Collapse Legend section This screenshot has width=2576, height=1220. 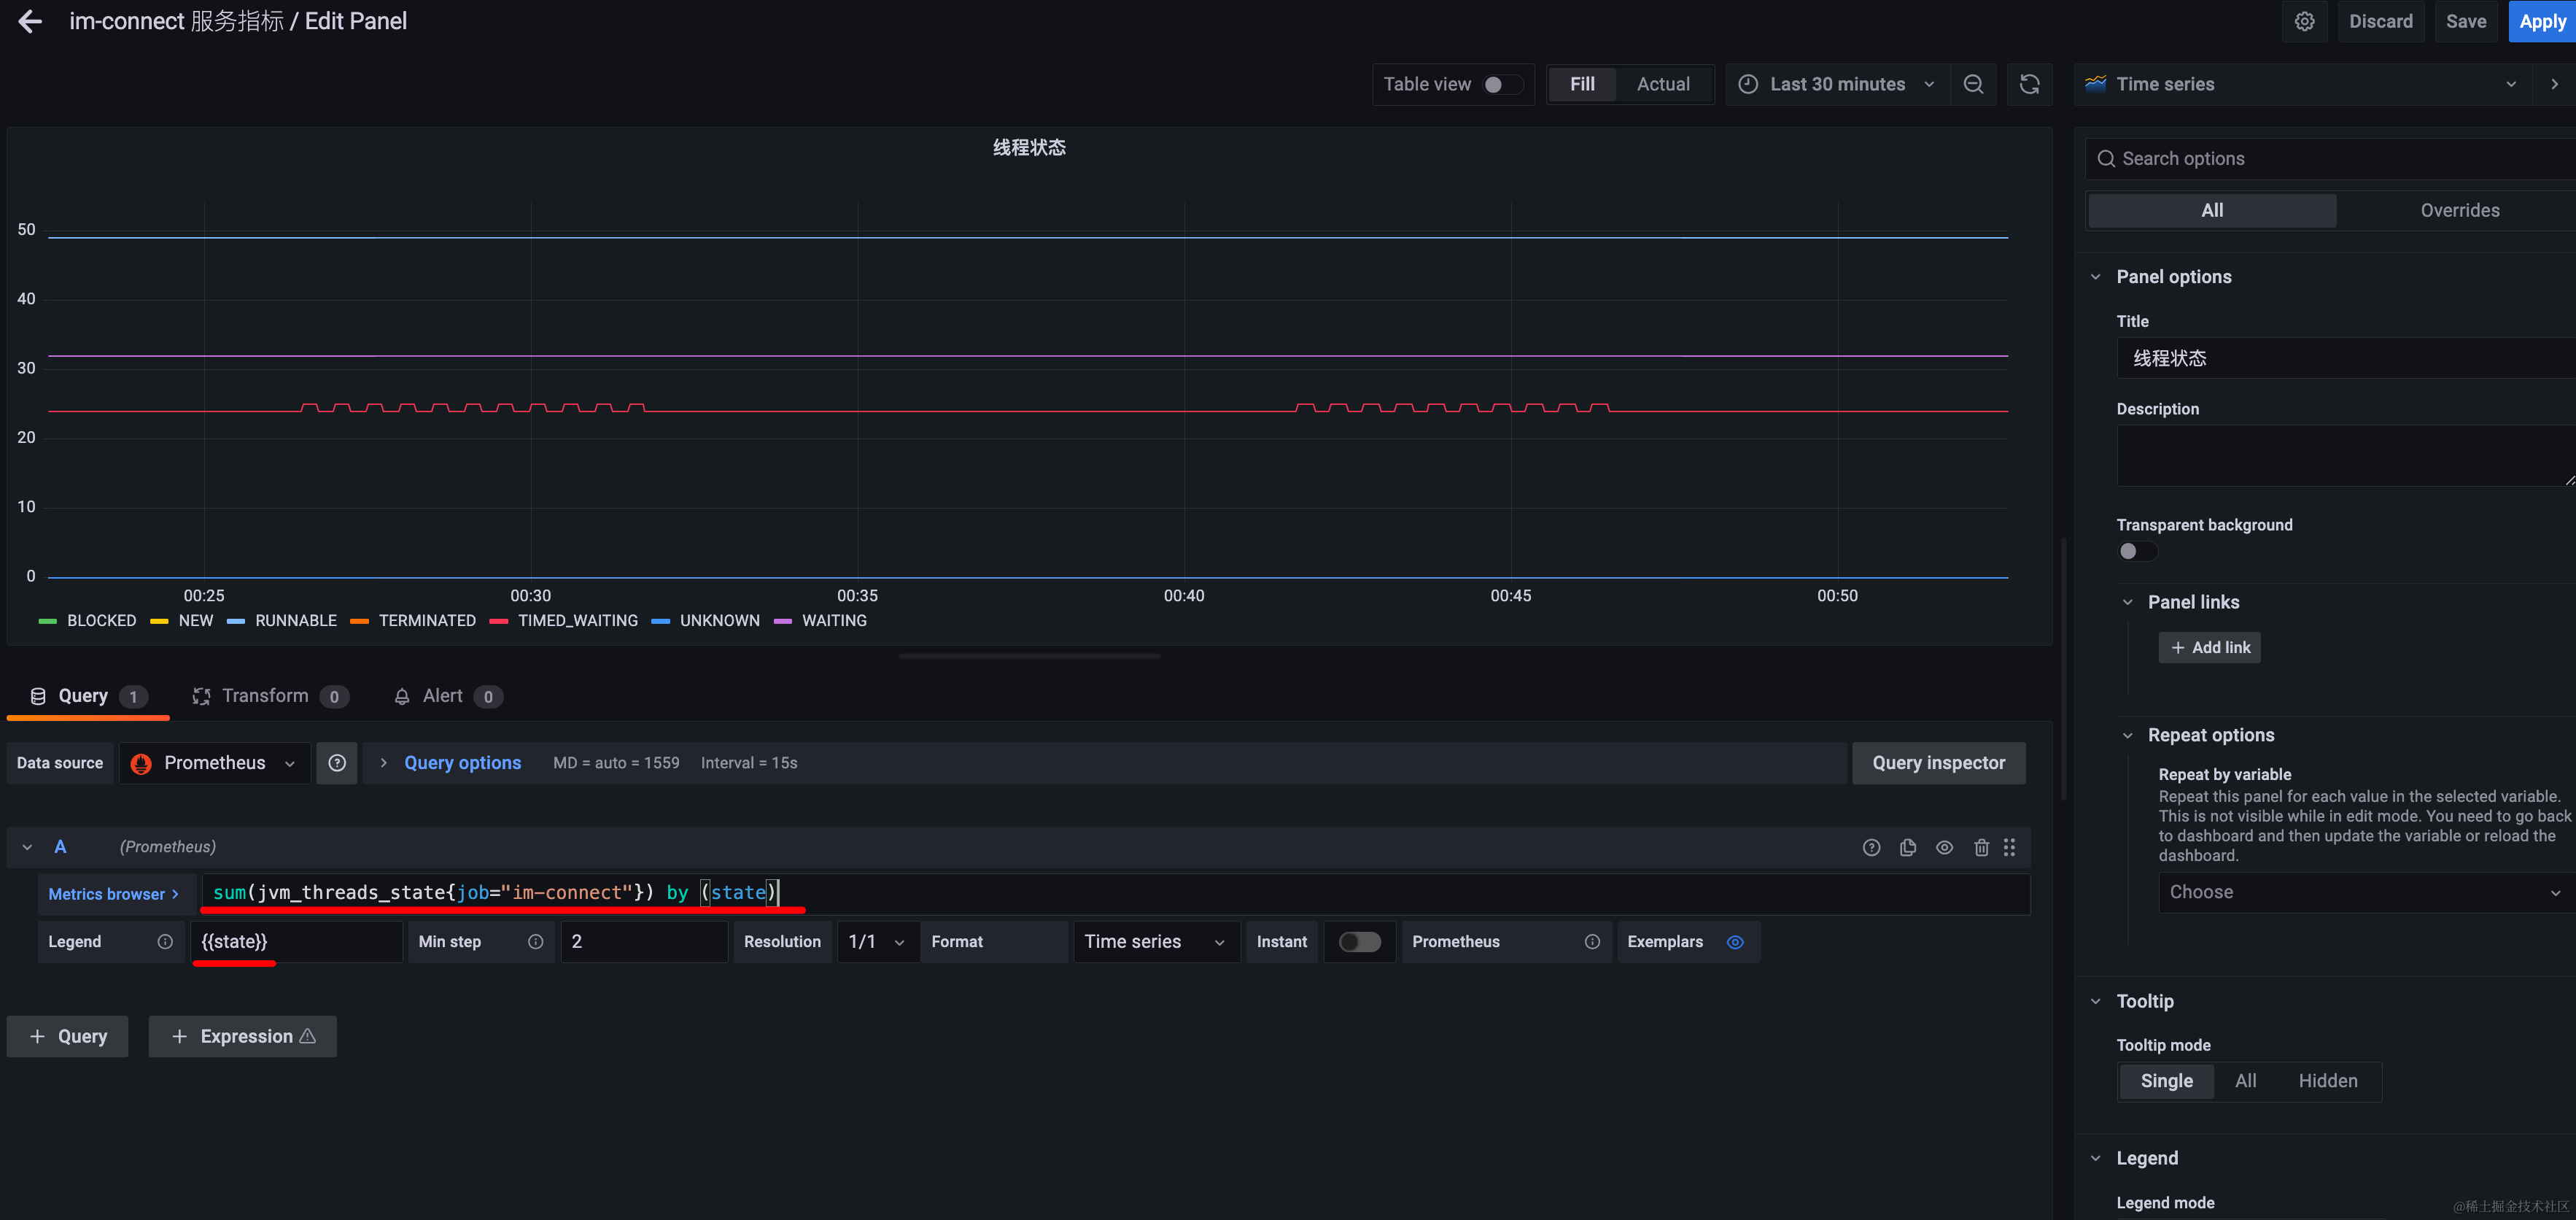[x=2096, y=1159]
